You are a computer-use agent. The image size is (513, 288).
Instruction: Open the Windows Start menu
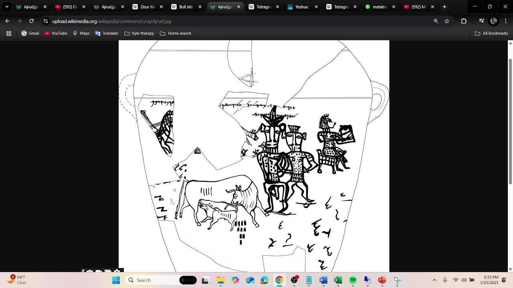click(116, 280)
